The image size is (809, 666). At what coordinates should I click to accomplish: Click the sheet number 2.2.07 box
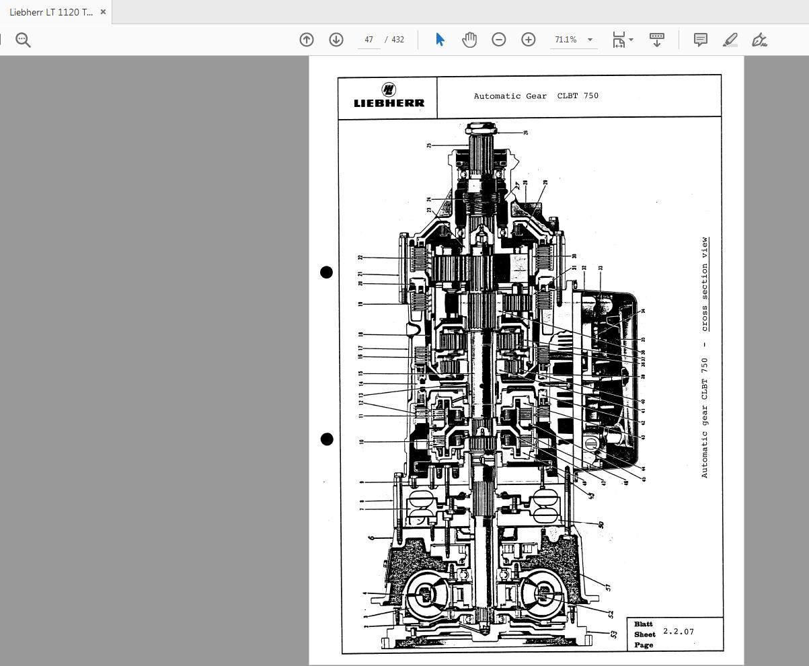[678, 632]
